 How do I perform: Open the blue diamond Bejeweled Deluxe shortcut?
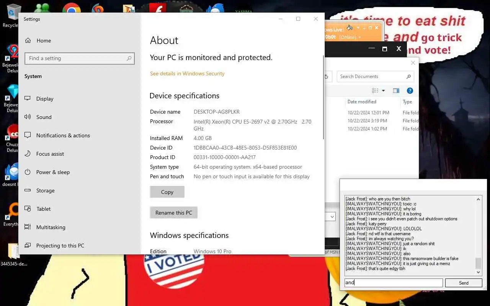[11, 98]
